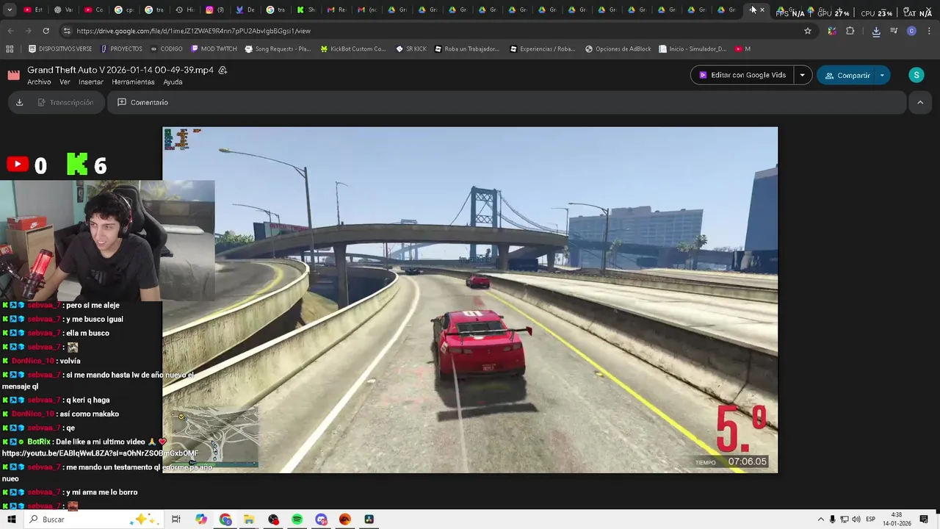Open the Chrome three-dot menu
Image resolution: width=940 pixels, height=529 pixels.
click(x=929, y=31)
